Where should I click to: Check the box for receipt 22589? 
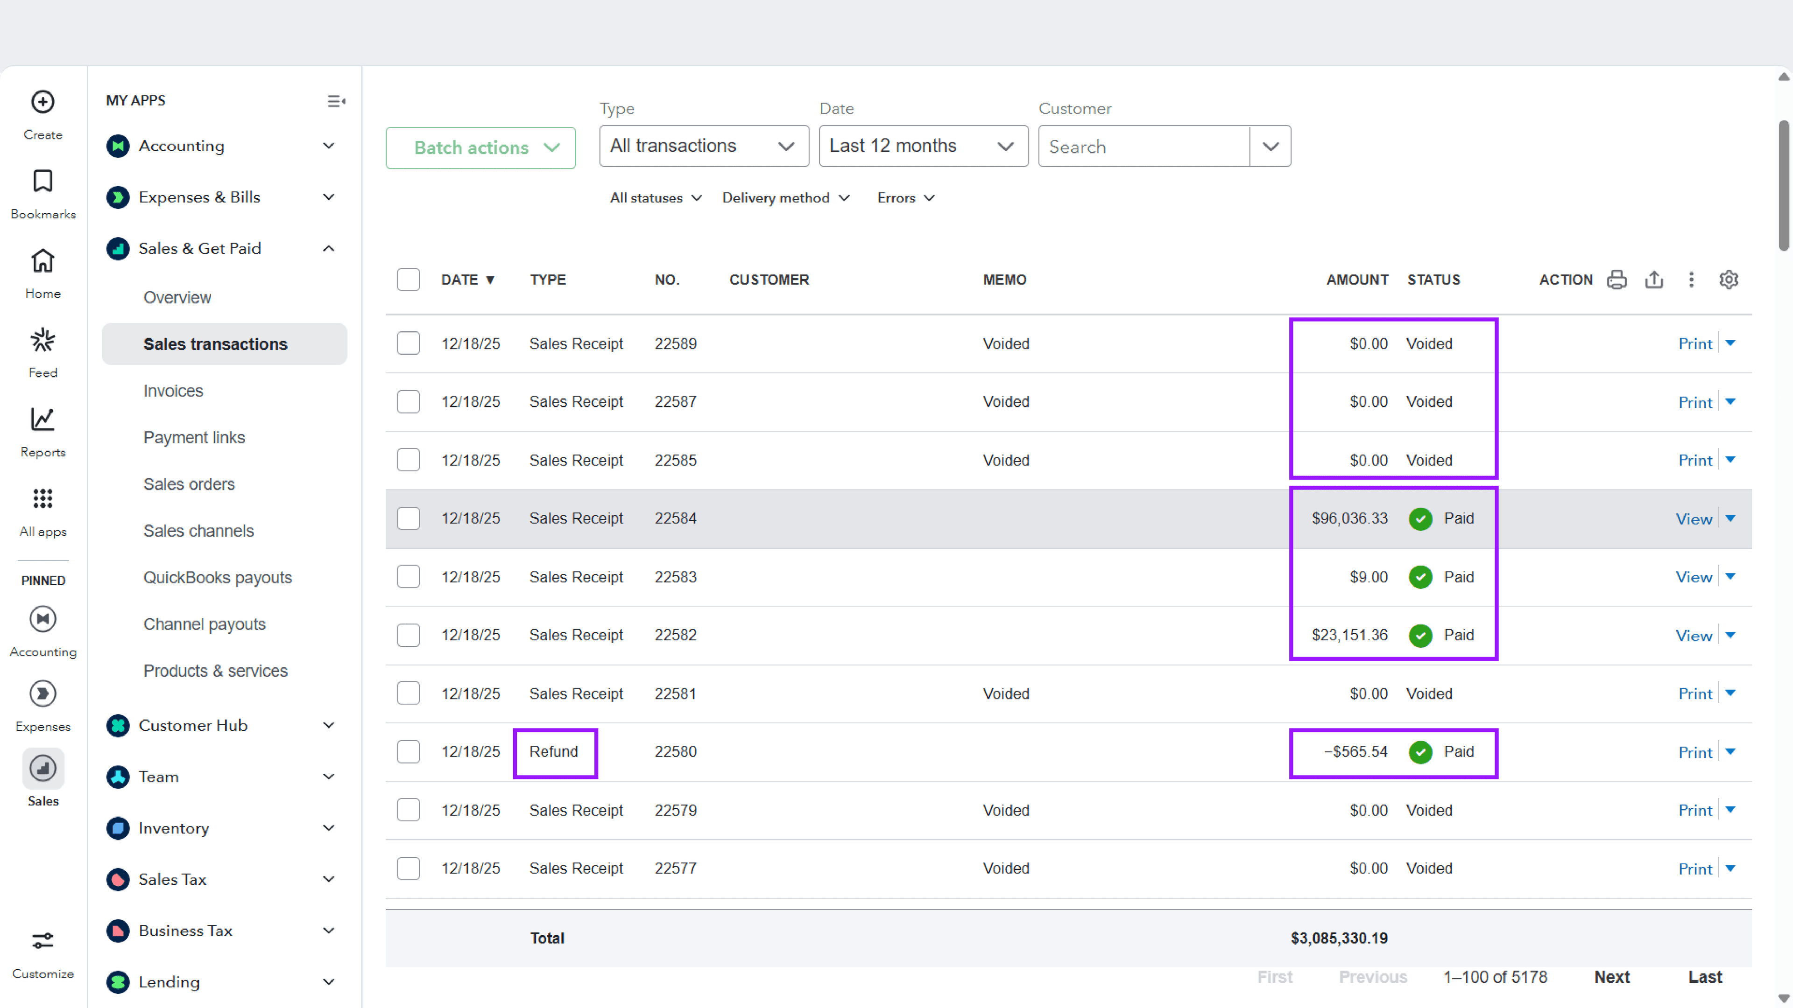coord(409,343)
